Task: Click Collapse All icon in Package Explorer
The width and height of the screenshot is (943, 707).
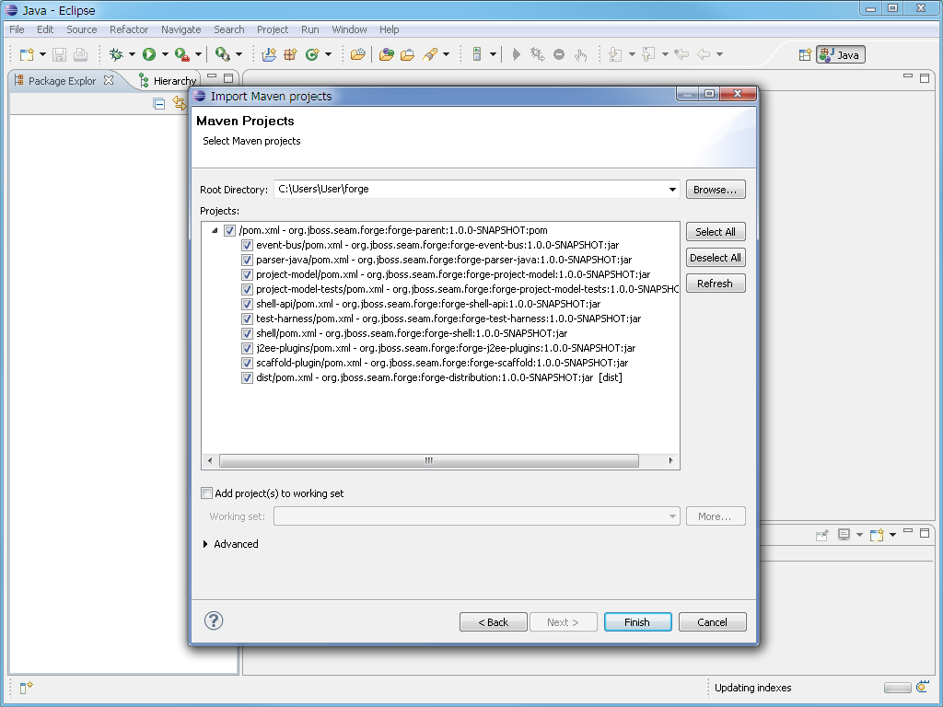Action: [158, 104]
